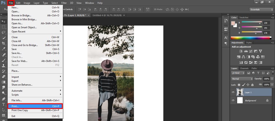Select the Eraser tool
The width and height of the screenshot is (275, 121).
(4, 77)
